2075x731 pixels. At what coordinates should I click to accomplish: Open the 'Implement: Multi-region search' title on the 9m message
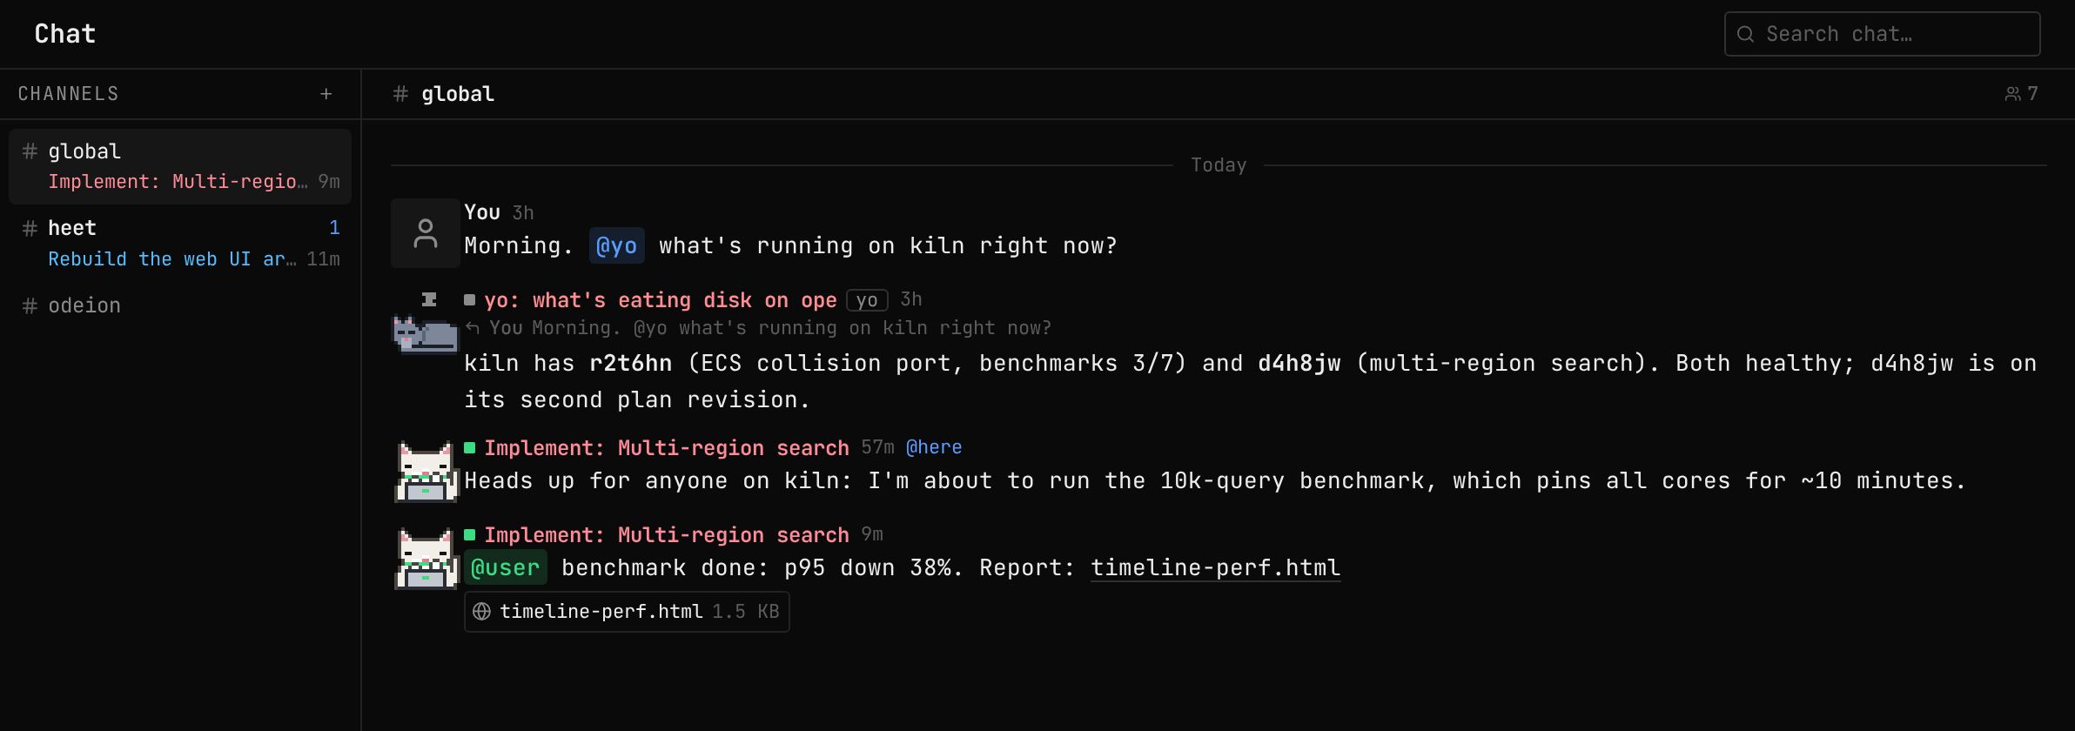pyautogui.click(x=667, y=535)
